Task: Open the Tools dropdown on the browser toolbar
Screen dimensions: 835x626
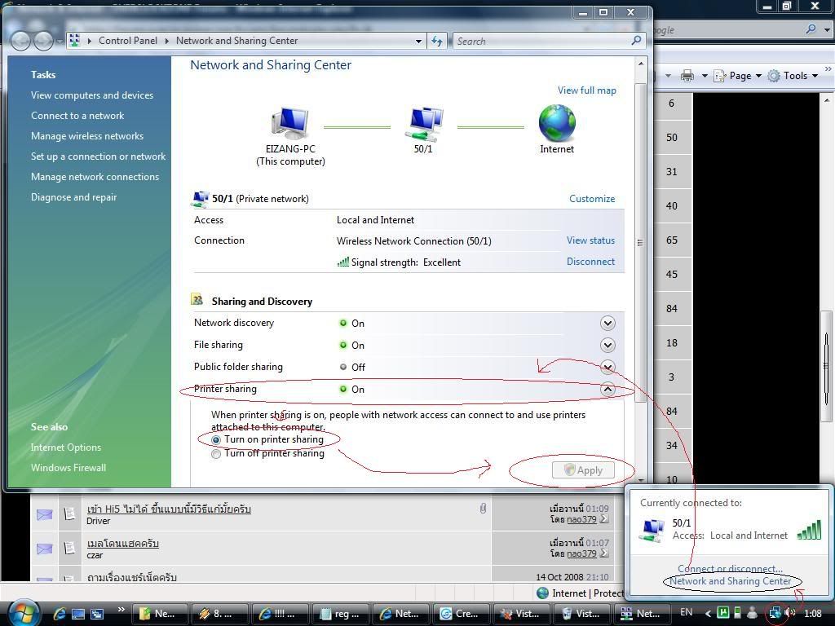Action: coord(793,74)
